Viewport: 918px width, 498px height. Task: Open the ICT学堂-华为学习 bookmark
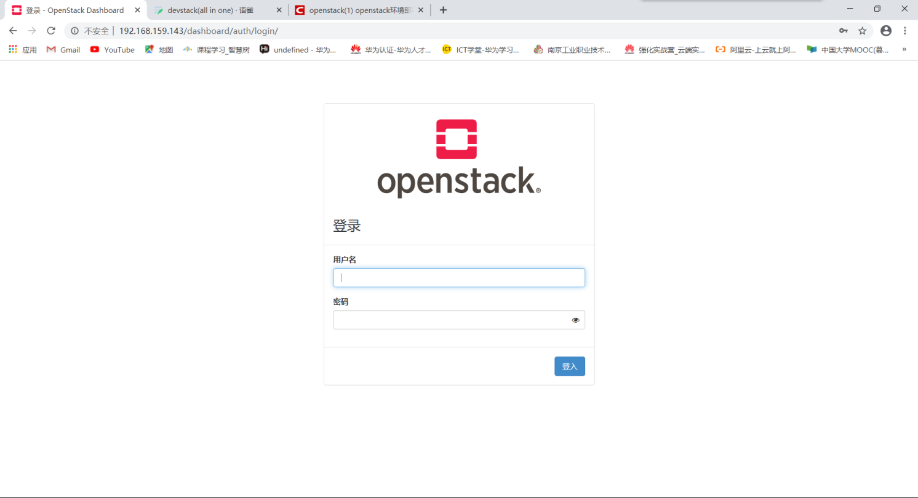481,50
